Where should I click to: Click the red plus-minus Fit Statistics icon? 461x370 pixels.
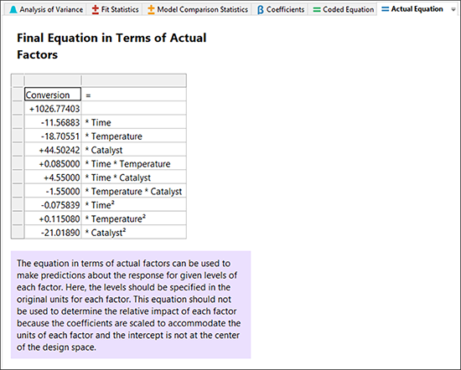click(95, 10)
